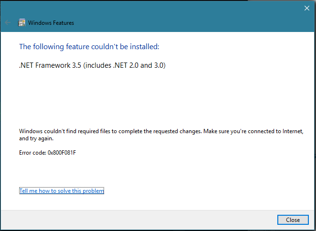Click the back arrow in header
Screen dimensions: 316x231
pyautogui.click(x=8, y=22)
